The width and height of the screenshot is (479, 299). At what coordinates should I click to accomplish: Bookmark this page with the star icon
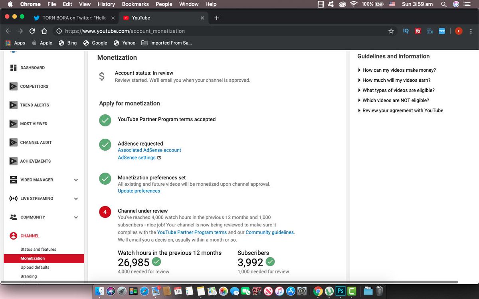click(x=391, y=31)
